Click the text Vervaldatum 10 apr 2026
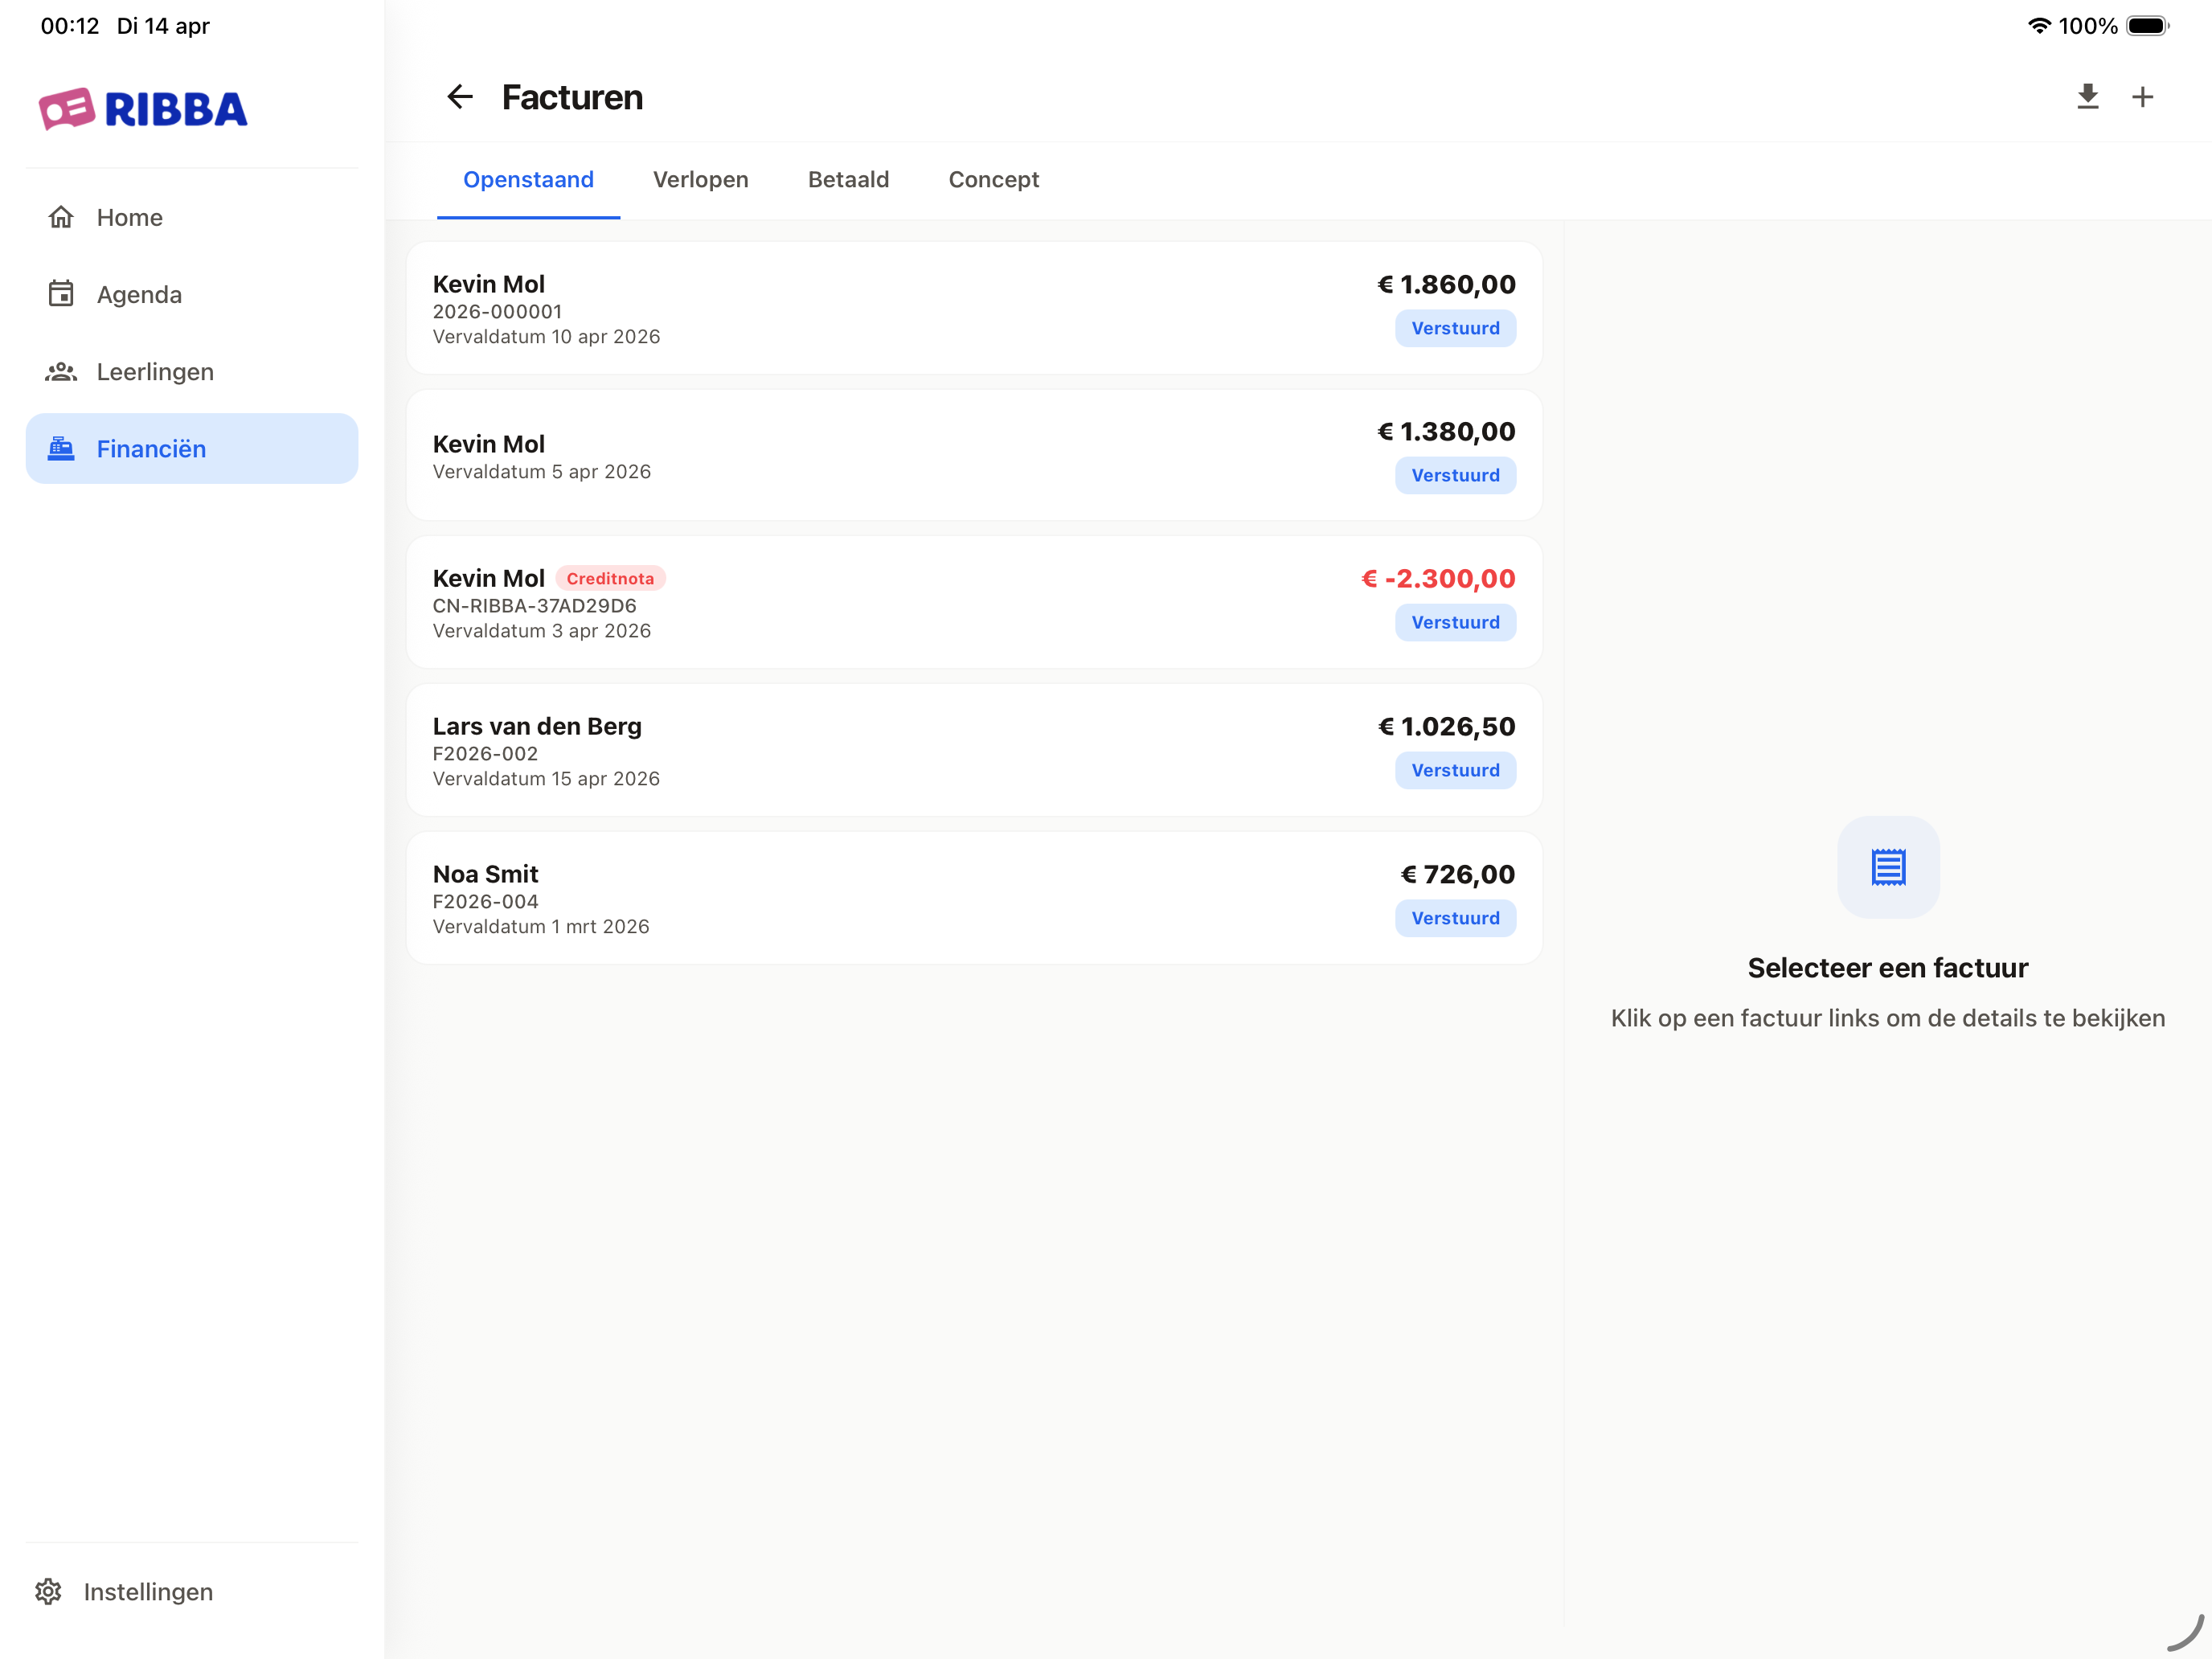2212x1659 pixels. [x=546, y=336]
